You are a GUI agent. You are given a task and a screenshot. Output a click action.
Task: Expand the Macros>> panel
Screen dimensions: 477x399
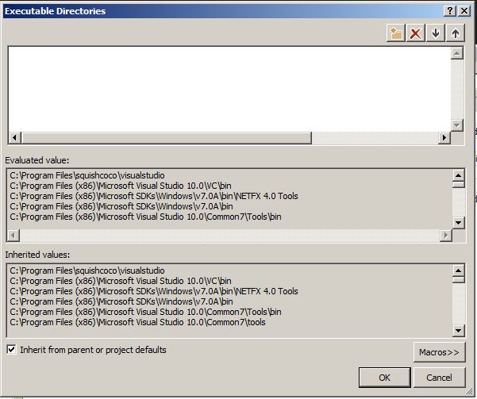(439, 352)
